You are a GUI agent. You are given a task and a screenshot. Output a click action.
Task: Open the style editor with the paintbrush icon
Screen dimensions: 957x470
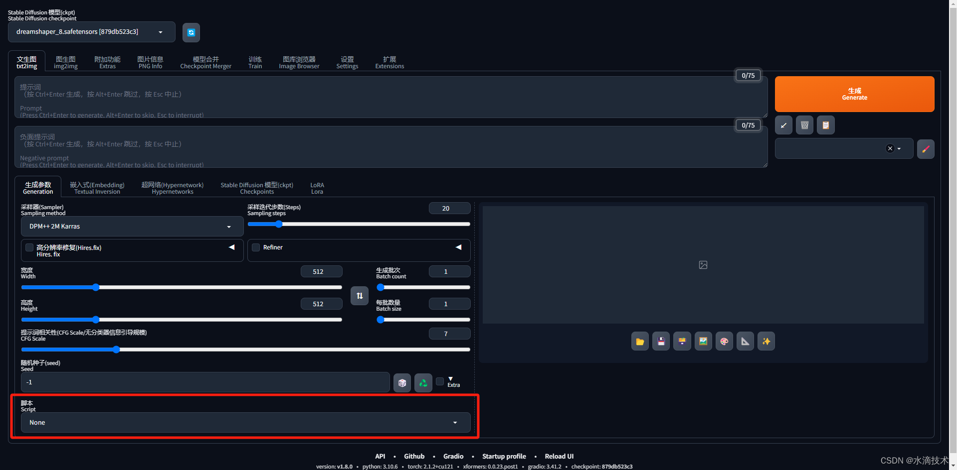926,148
